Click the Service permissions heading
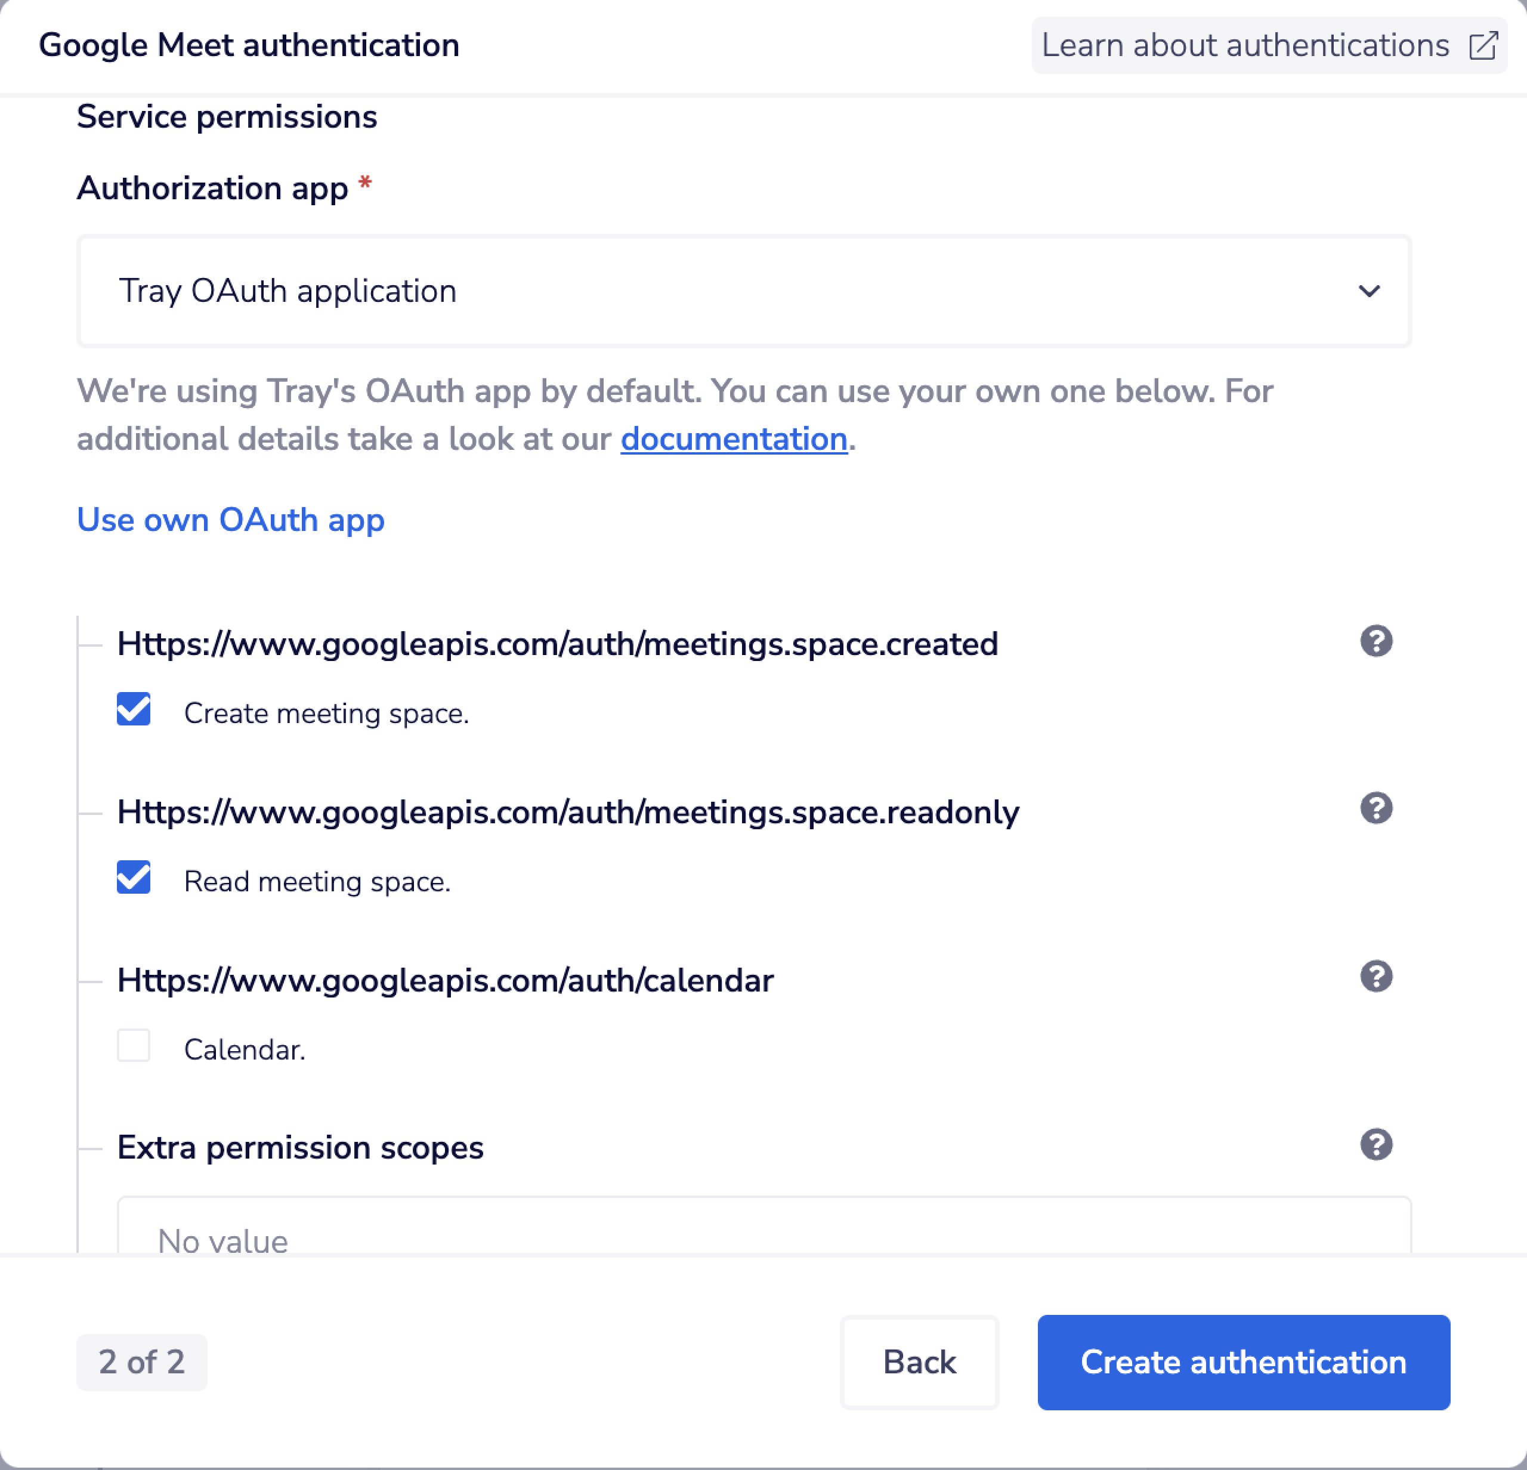 coord(227,116)
